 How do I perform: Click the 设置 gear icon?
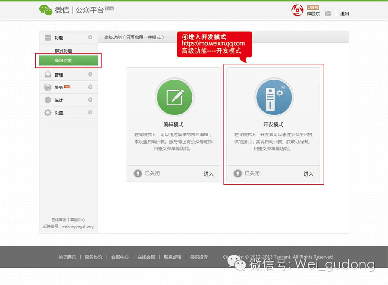pyautogui.click(x=48, y=113)
